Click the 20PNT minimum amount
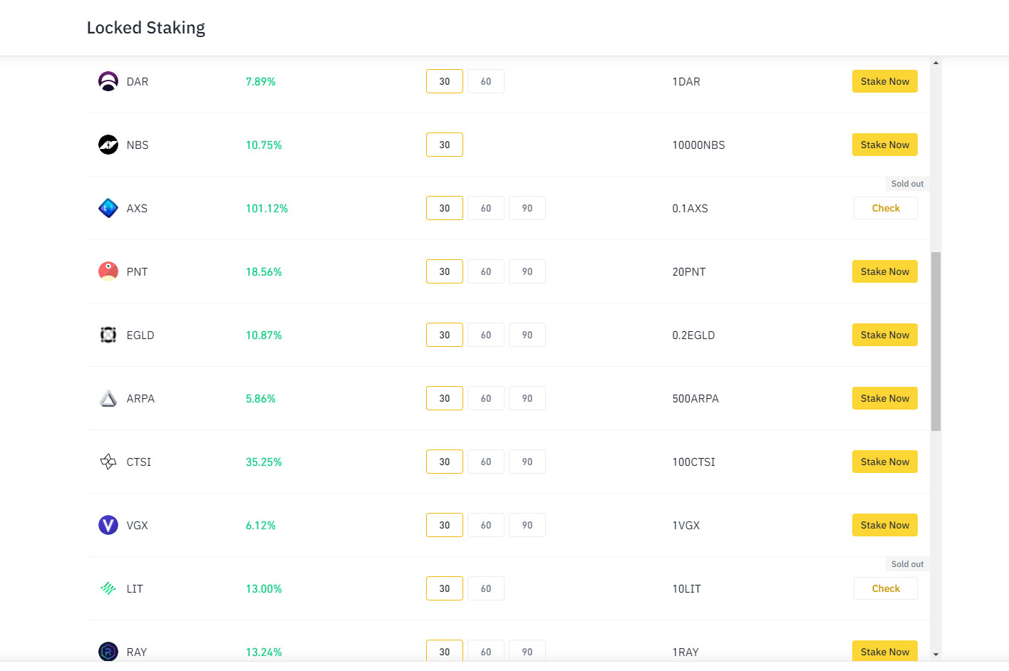1009x671 pixels. [689, 271]
